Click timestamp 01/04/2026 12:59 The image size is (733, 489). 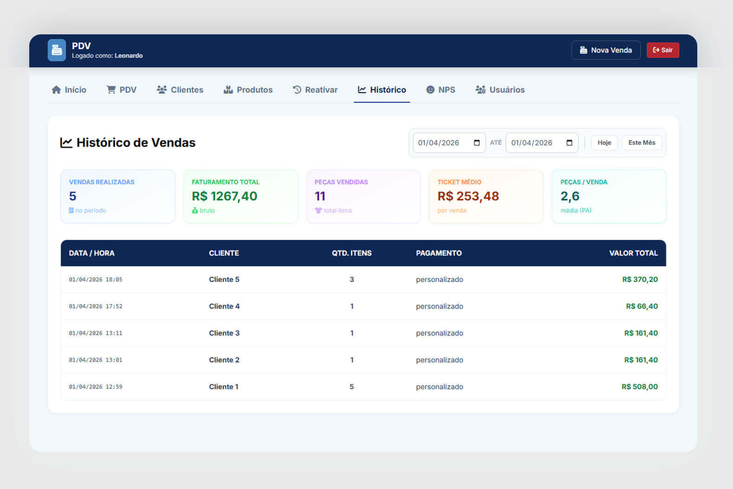[96, 387]
